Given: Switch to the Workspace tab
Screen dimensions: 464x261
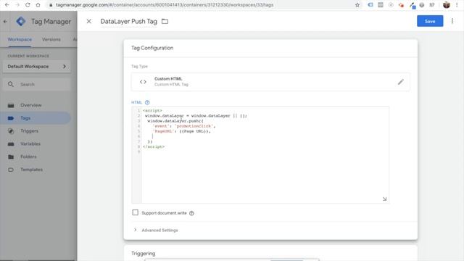Looking at the screenshot, I should 20,39.
